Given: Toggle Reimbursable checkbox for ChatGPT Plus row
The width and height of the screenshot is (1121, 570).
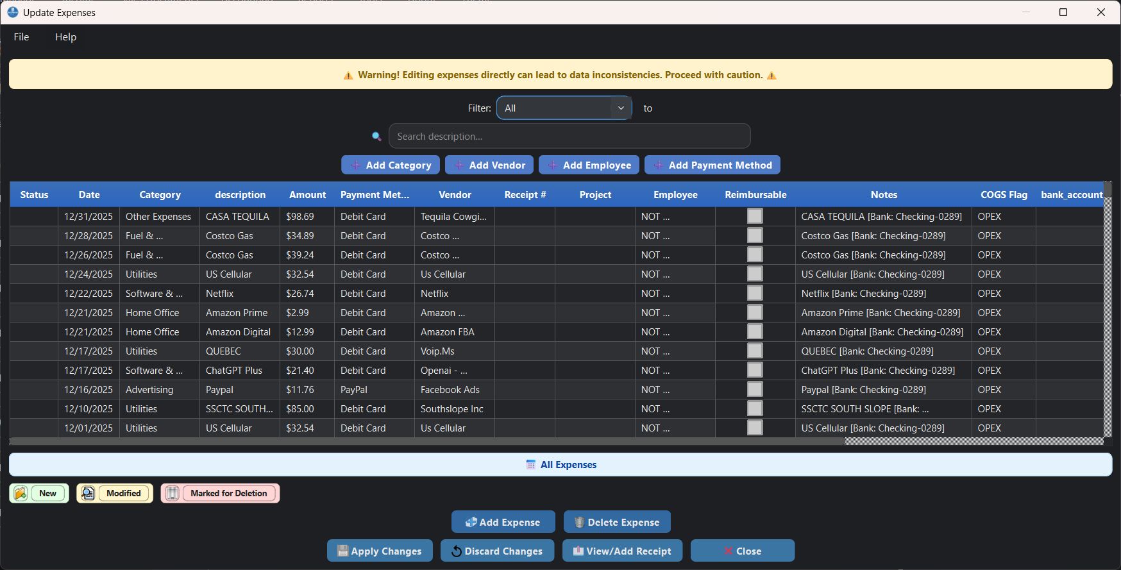Looking at the screenshot, I should pyautogui.click(x=755, y=370).
